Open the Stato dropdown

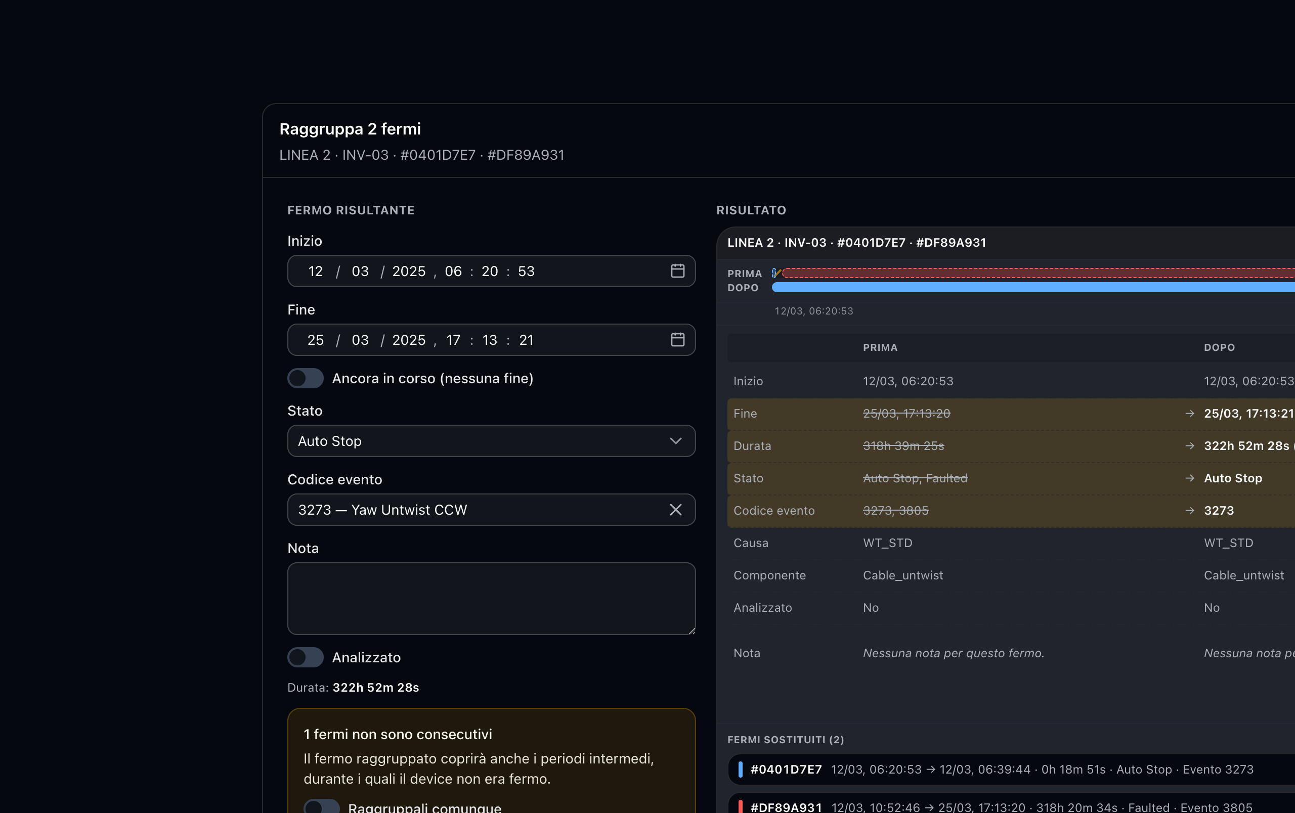pyautogui.click(x=491, y=441)
